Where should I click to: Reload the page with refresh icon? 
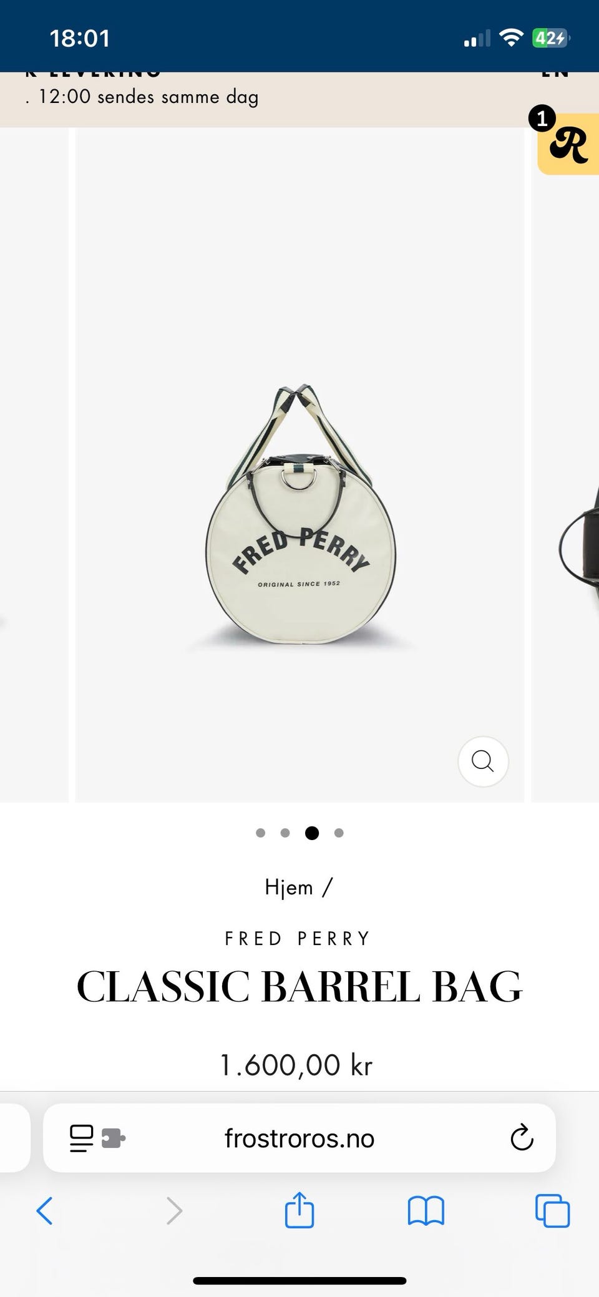(522, 1138)
